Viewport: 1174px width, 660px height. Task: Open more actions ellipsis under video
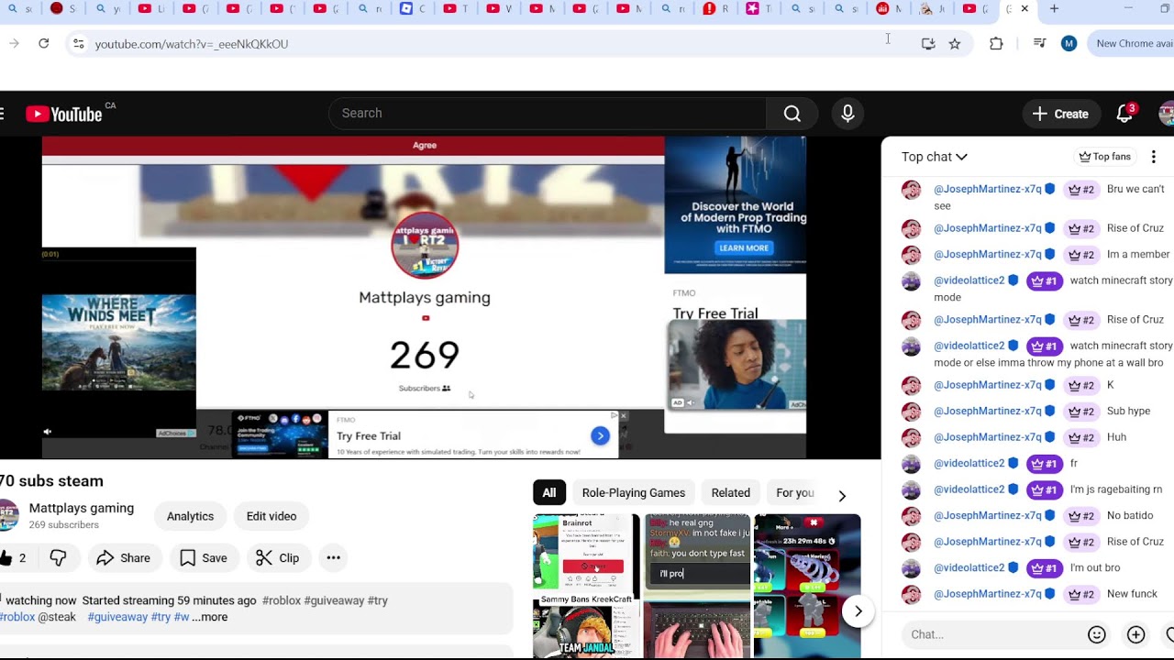(333, 557)
